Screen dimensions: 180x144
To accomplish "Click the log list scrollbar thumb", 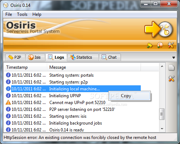I will tap(162, 114).
